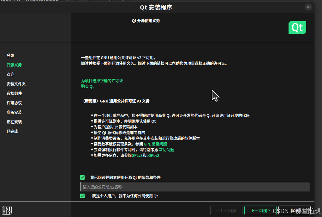Click the 下一步(N) button

pyautogui.click(x=260, y=210)
